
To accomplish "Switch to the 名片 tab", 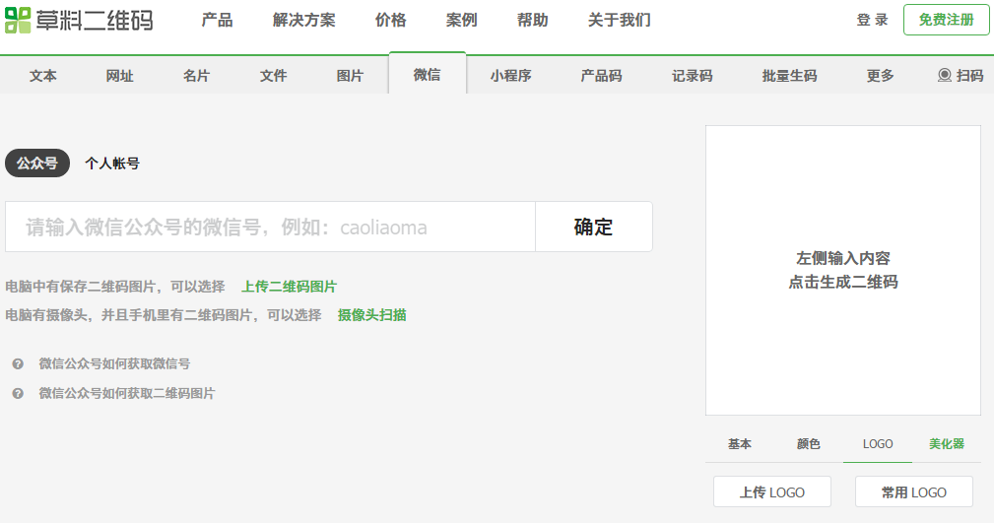I will [196, 76].
